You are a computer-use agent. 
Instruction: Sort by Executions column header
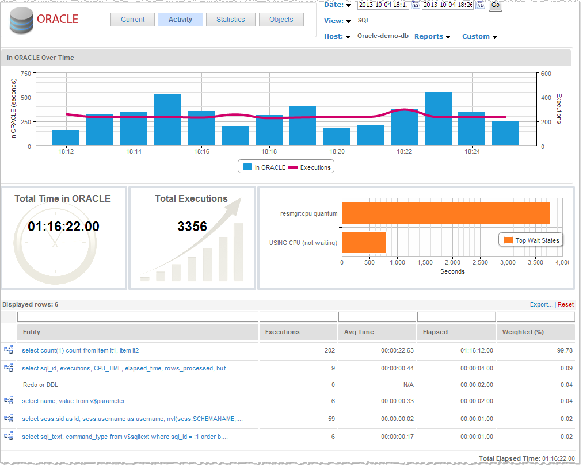pos(298,332)
